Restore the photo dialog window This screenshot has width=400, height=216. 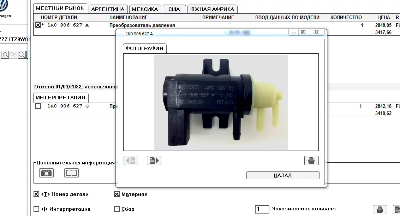(x=303, y=32)
